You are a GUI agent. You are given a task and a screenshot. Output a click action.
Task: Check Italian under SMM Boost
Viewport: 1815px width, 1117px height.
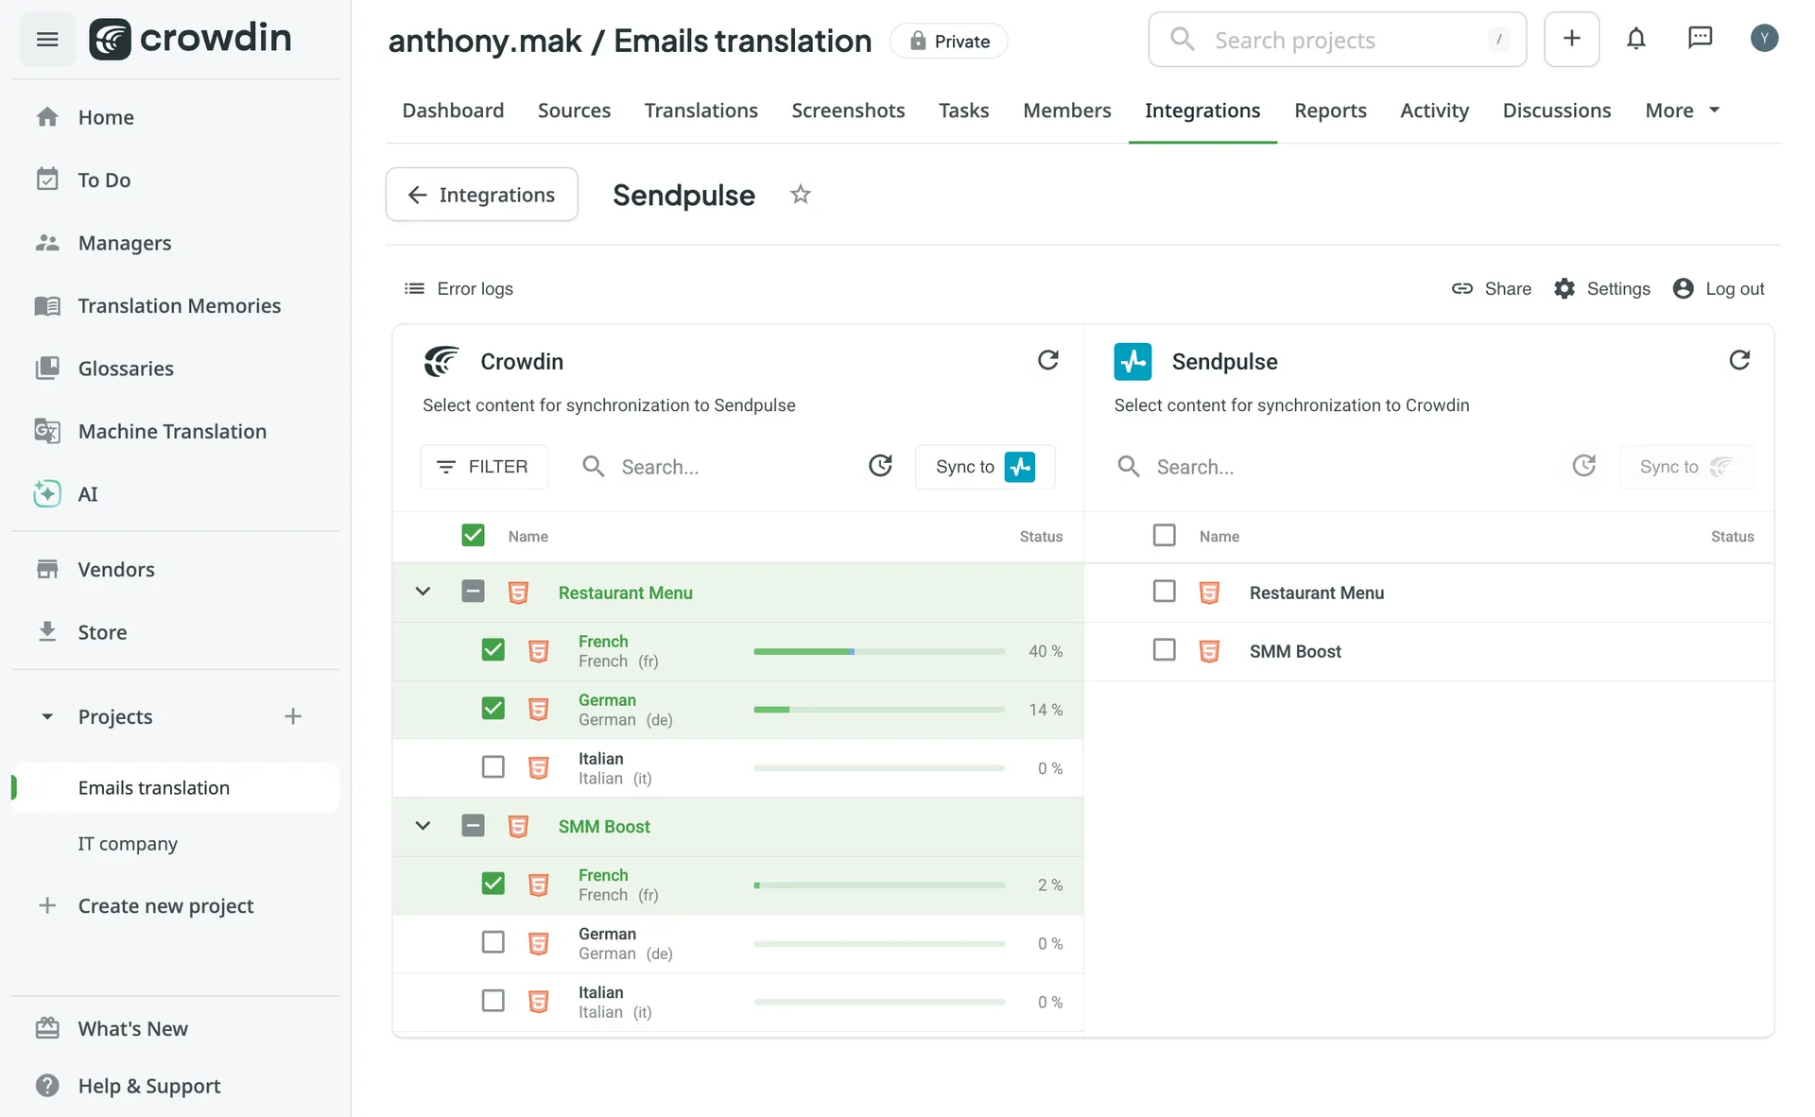[x=493, y=1001]
